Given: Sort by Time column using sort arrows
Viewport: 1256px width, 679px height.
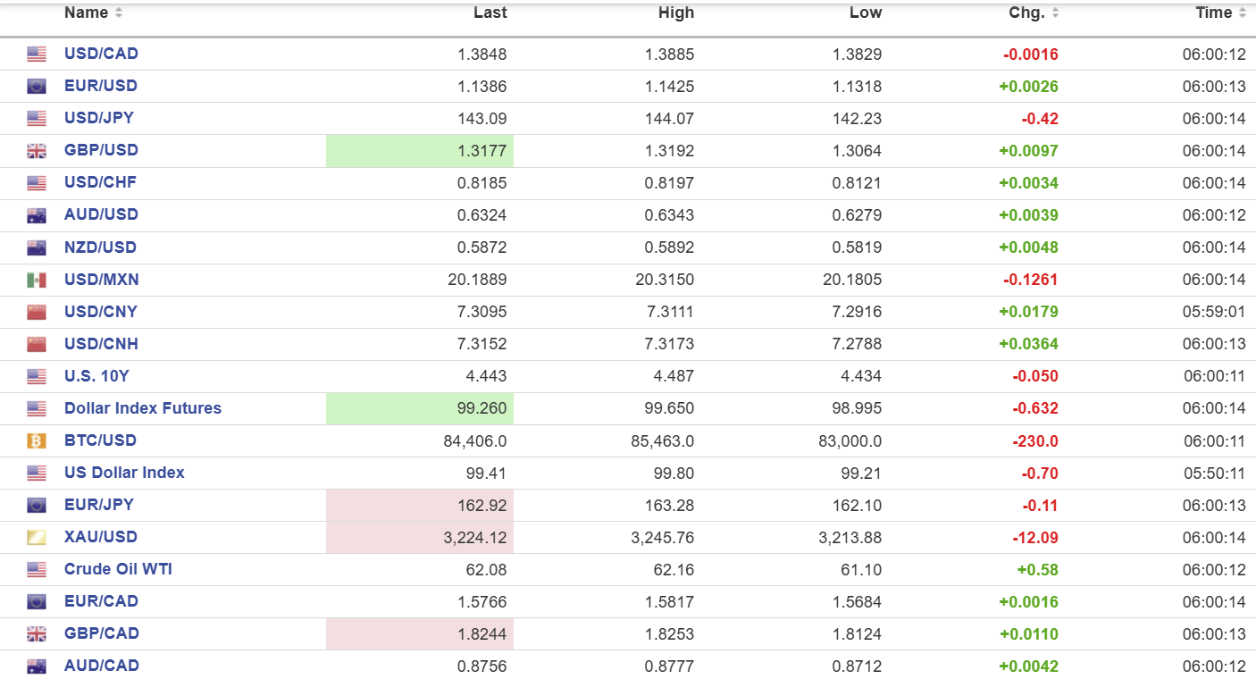Looking at the screenshot, I should pyautogui.click(x=1242, y=13).
